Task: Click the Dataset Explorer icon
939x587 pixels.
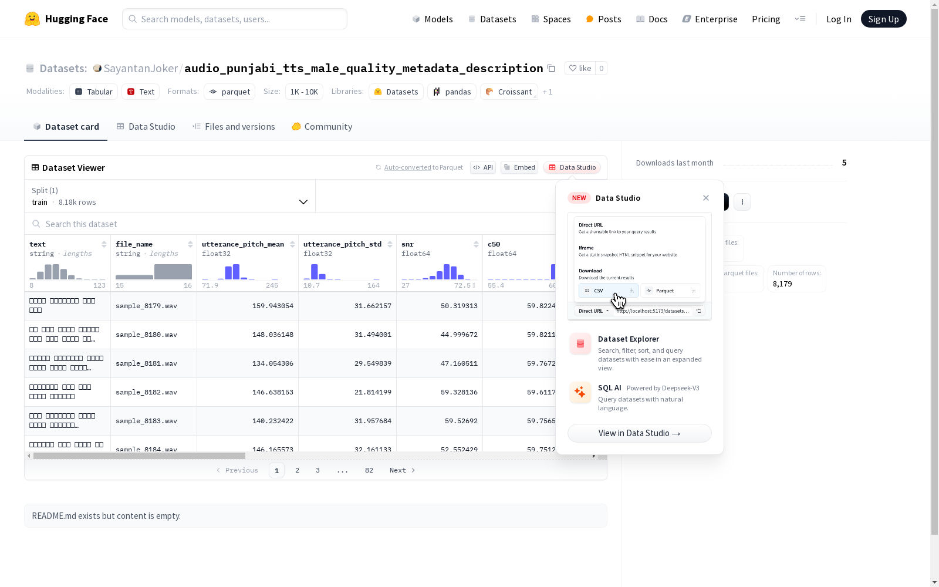Action: (x=580, y=344)
